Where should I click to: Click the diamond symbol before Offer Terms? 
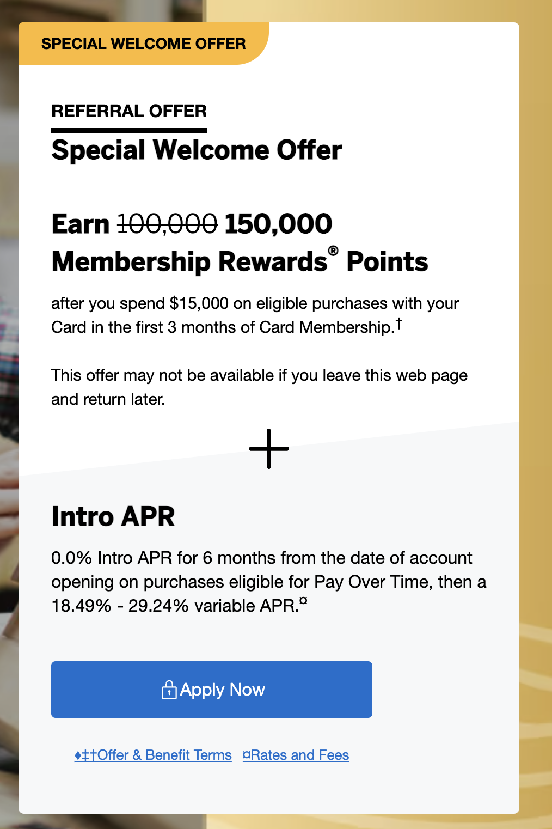click(x=78, y=755)
